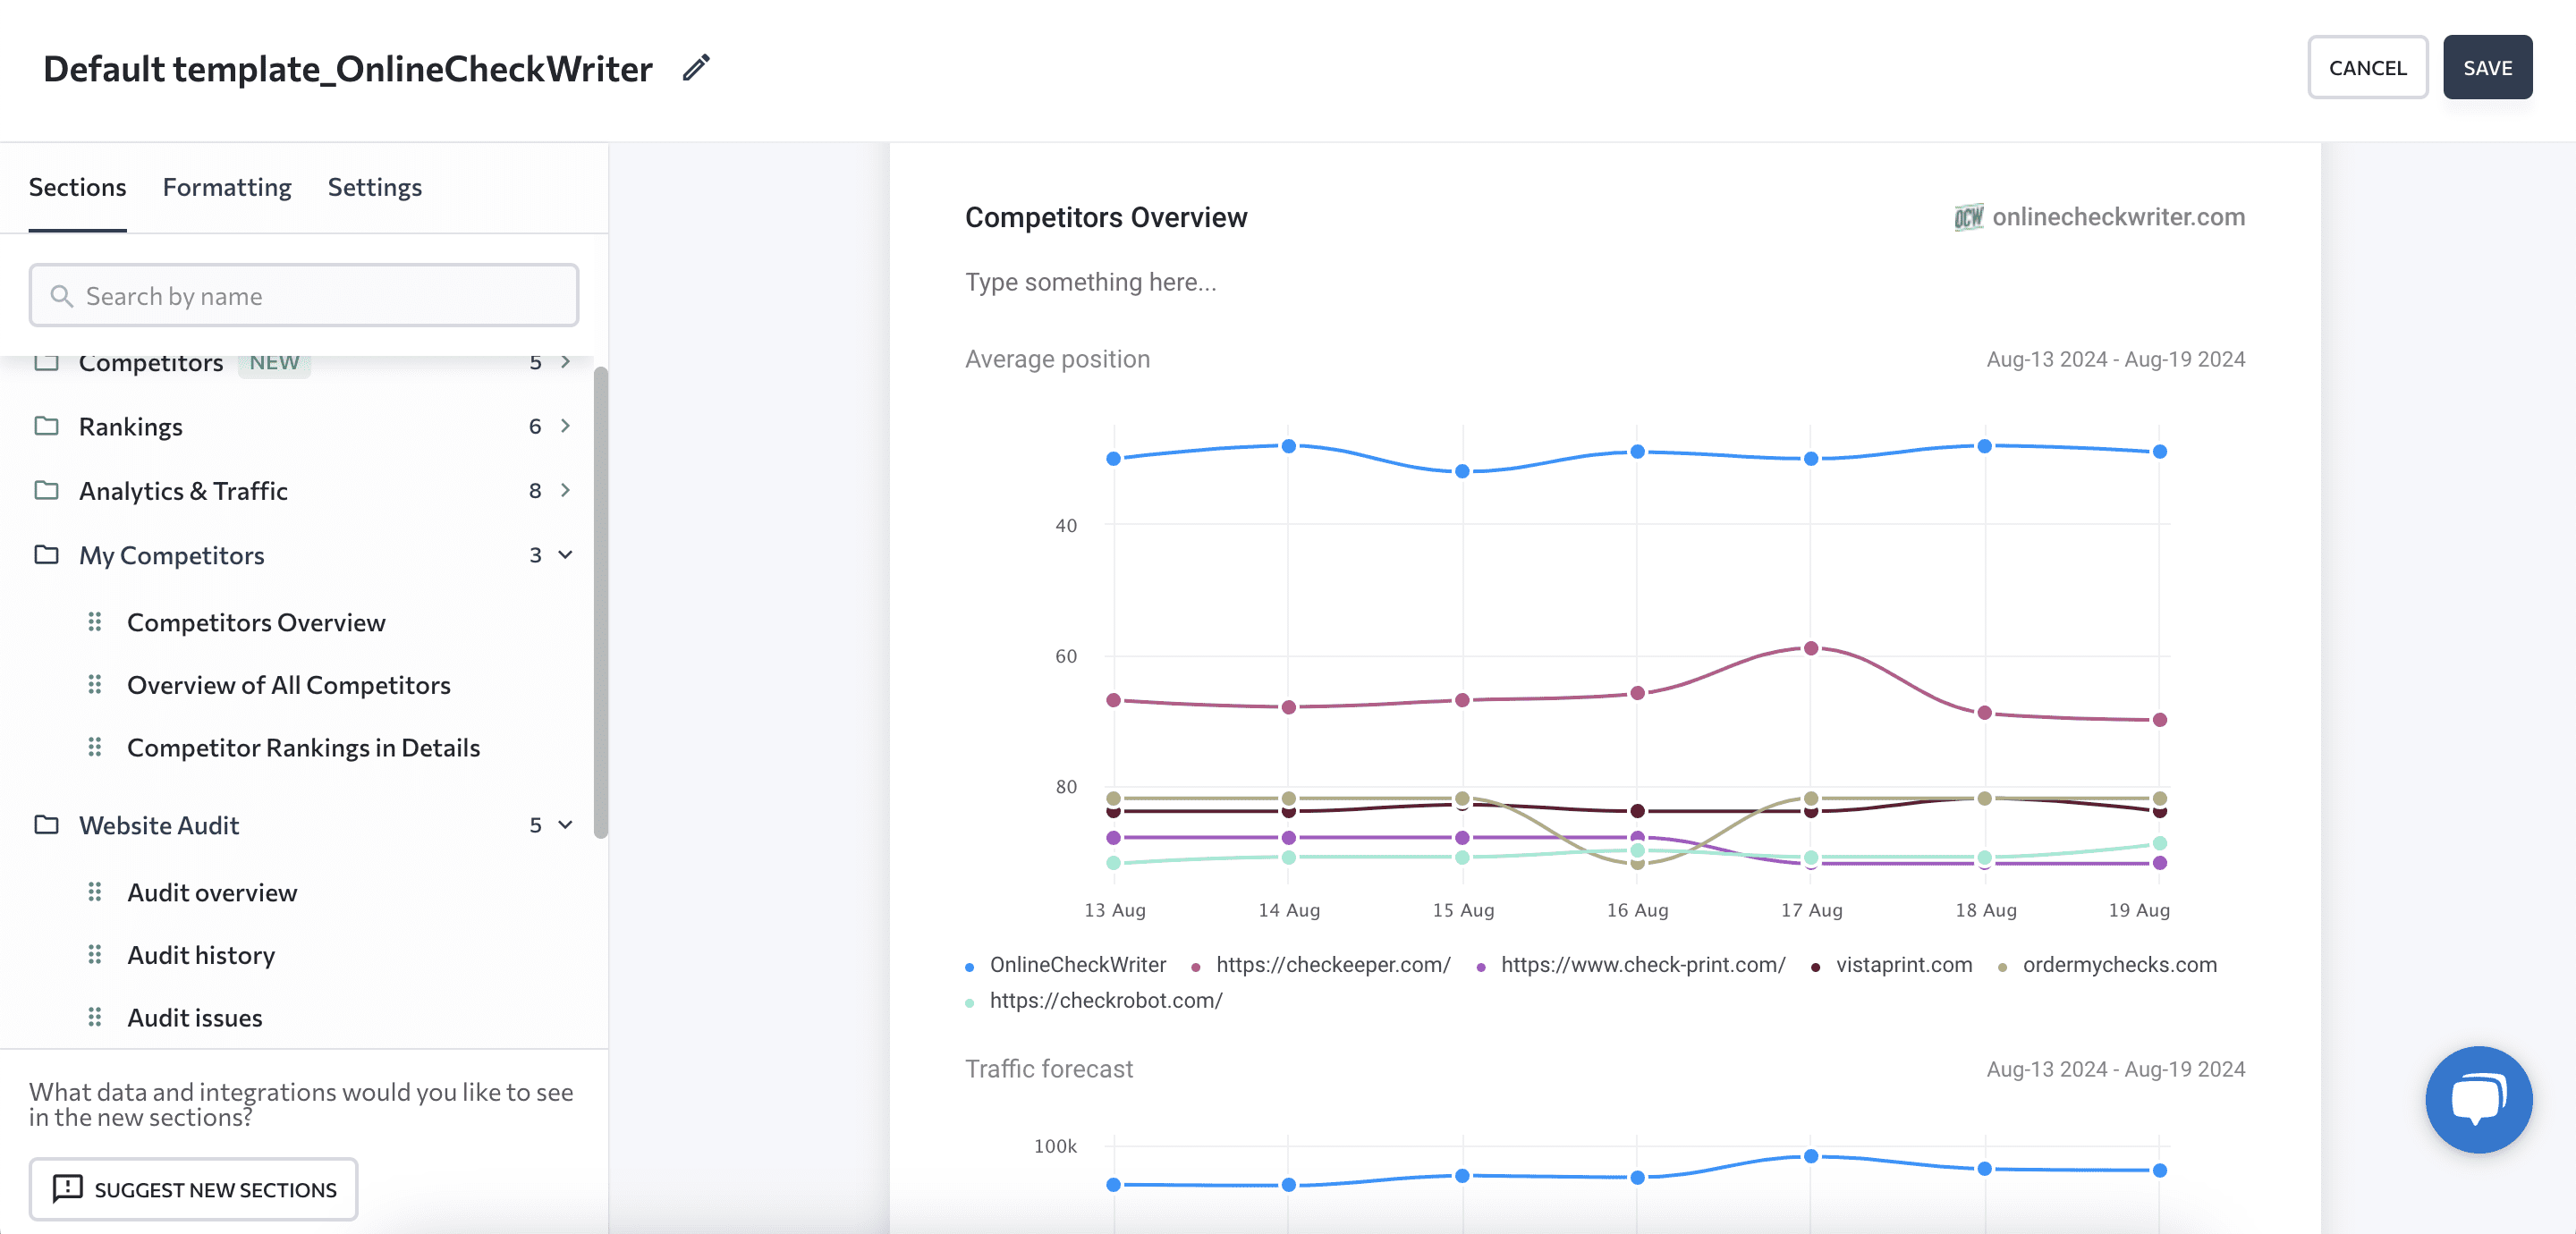This screenshot has width=2576, height=1234.
Task: Click OnlineCheckWriter data point on 15 Aug
Action: click(x=1462, y=471)
